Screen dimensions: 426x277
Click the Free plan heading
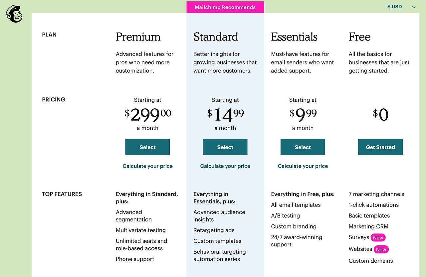pyautogui.click(x=359, y=37)
